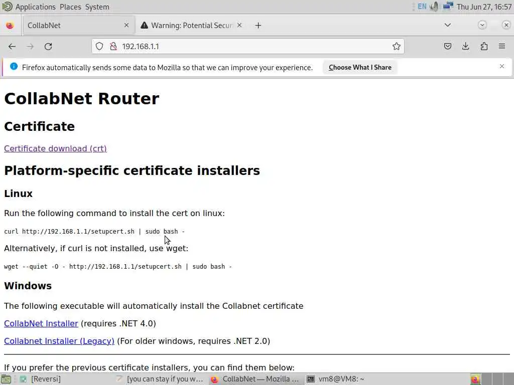Switch to CollabNet — Mozilla taskbar entry
Screen dimensions: 514x385
pyautogui.click(x=254, y=379)
